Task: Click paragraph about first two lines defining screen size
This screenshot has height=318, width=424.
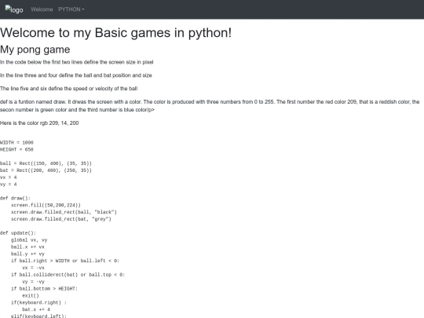Action: pyautogui.click(x=77, y=62)
